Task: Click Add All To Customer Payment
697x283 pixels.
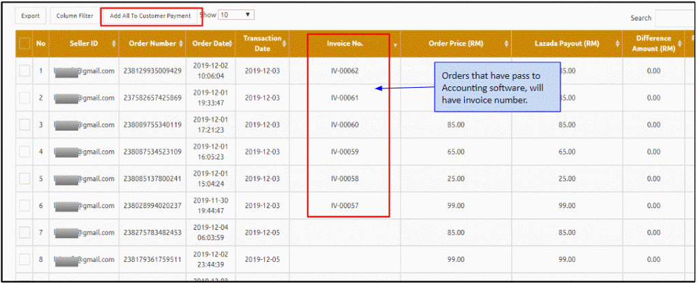Action: tap(150, 16)
